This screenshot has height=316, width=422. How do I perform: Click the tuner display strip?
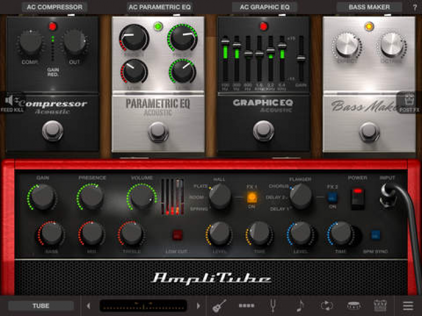tap(143, 306)
